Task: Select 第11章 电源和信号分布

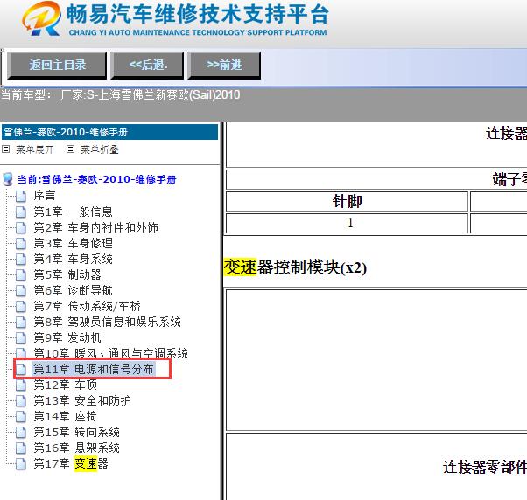Action: click(94, 369)
